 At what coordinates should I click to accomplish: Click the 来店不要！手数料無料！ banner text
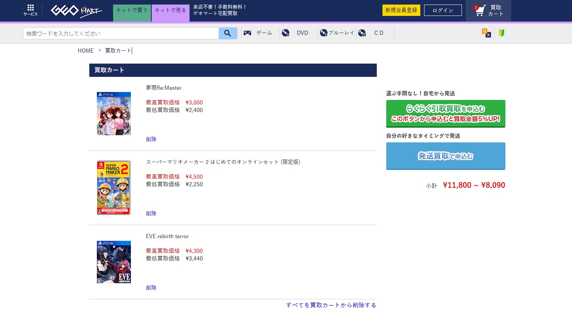tap(220, 7)
